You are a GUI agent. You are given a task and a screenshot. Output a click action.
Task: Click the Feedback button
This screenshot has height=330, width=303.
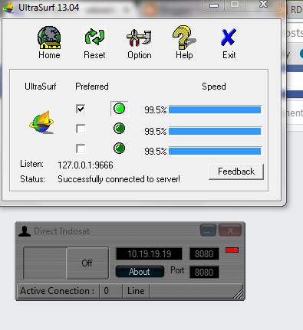pos(236,172)
